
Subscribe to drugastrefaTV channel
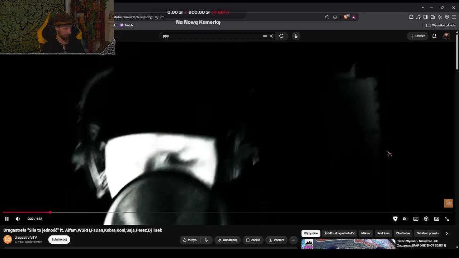[x=59, y=239]
